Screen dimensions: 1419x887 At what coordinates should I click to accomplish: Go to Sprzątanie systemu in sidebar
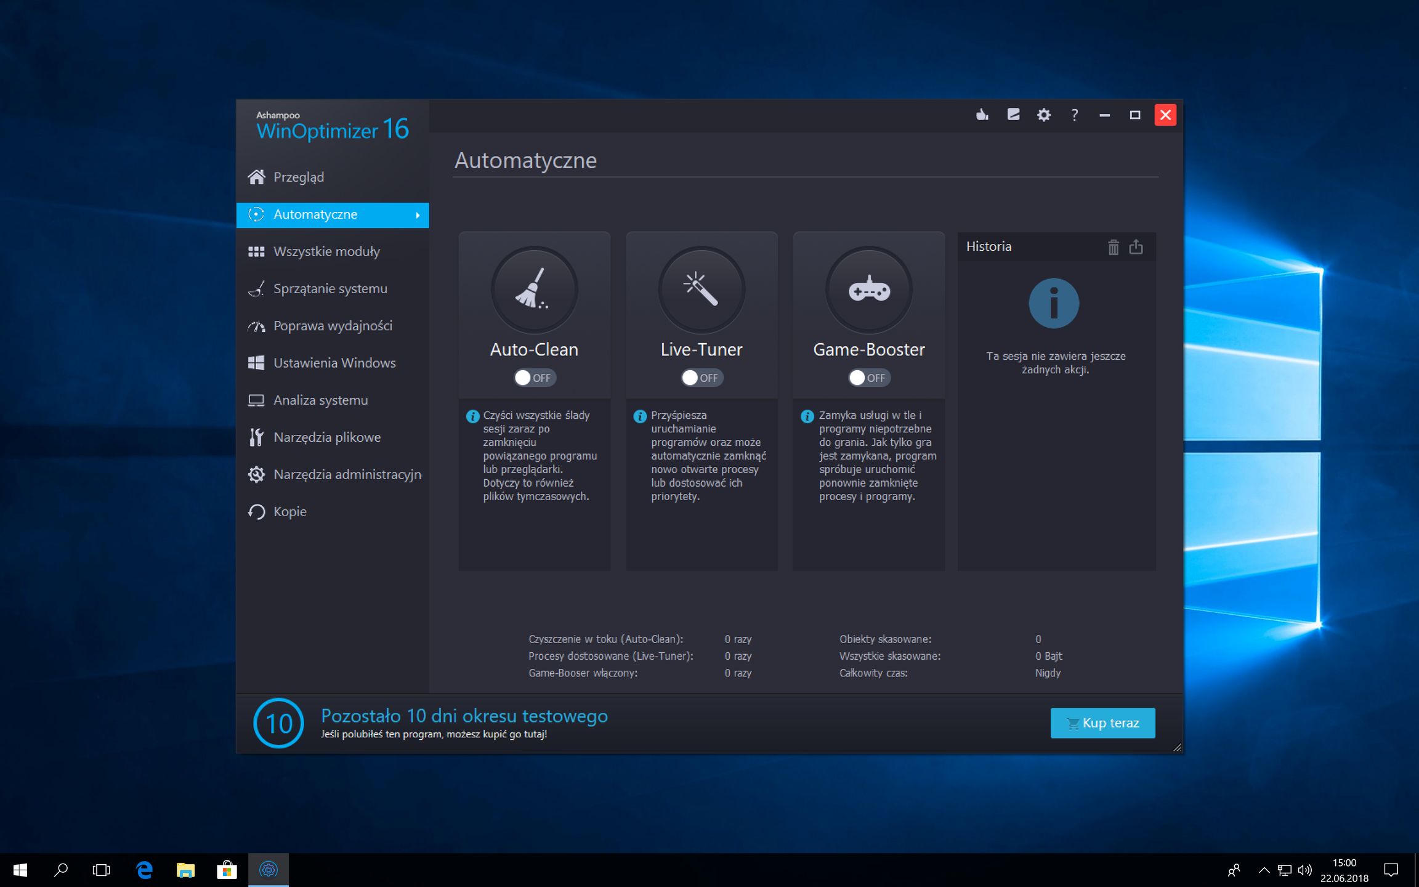[x=330, y=288]
